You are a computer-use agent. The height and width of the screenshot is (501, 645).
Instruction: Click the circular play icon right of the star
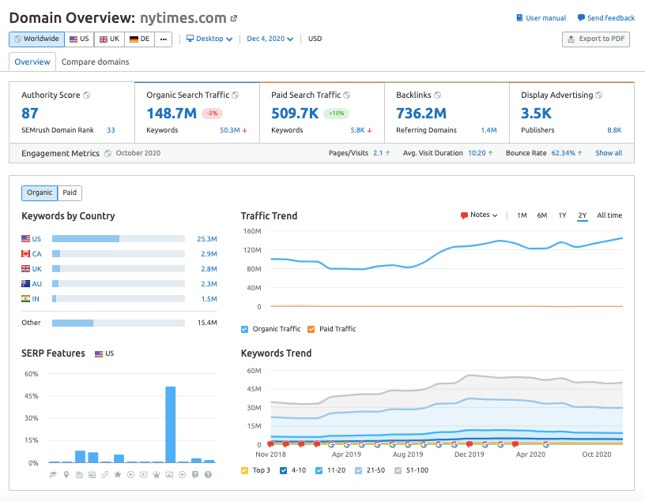pyautogui.click(x=130, y=475)
